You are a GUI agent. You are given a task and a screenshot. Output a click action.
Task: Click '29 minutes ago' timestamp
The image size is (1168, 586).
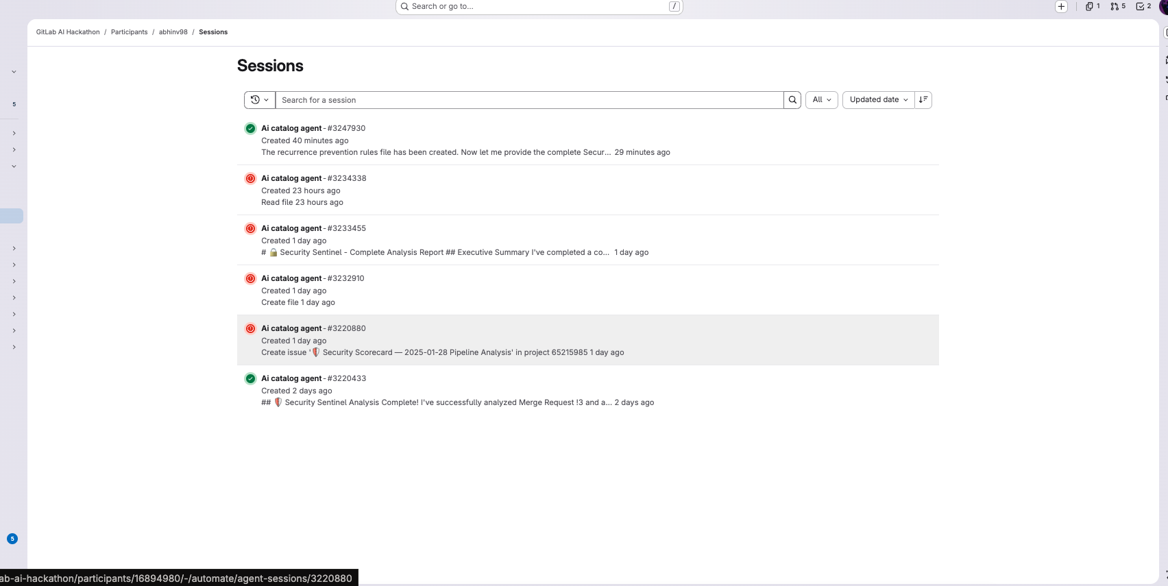[642, 152]
